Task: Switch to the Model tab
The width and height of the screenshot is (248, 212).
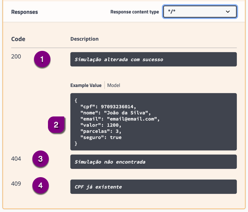Action: click(114, 85)
